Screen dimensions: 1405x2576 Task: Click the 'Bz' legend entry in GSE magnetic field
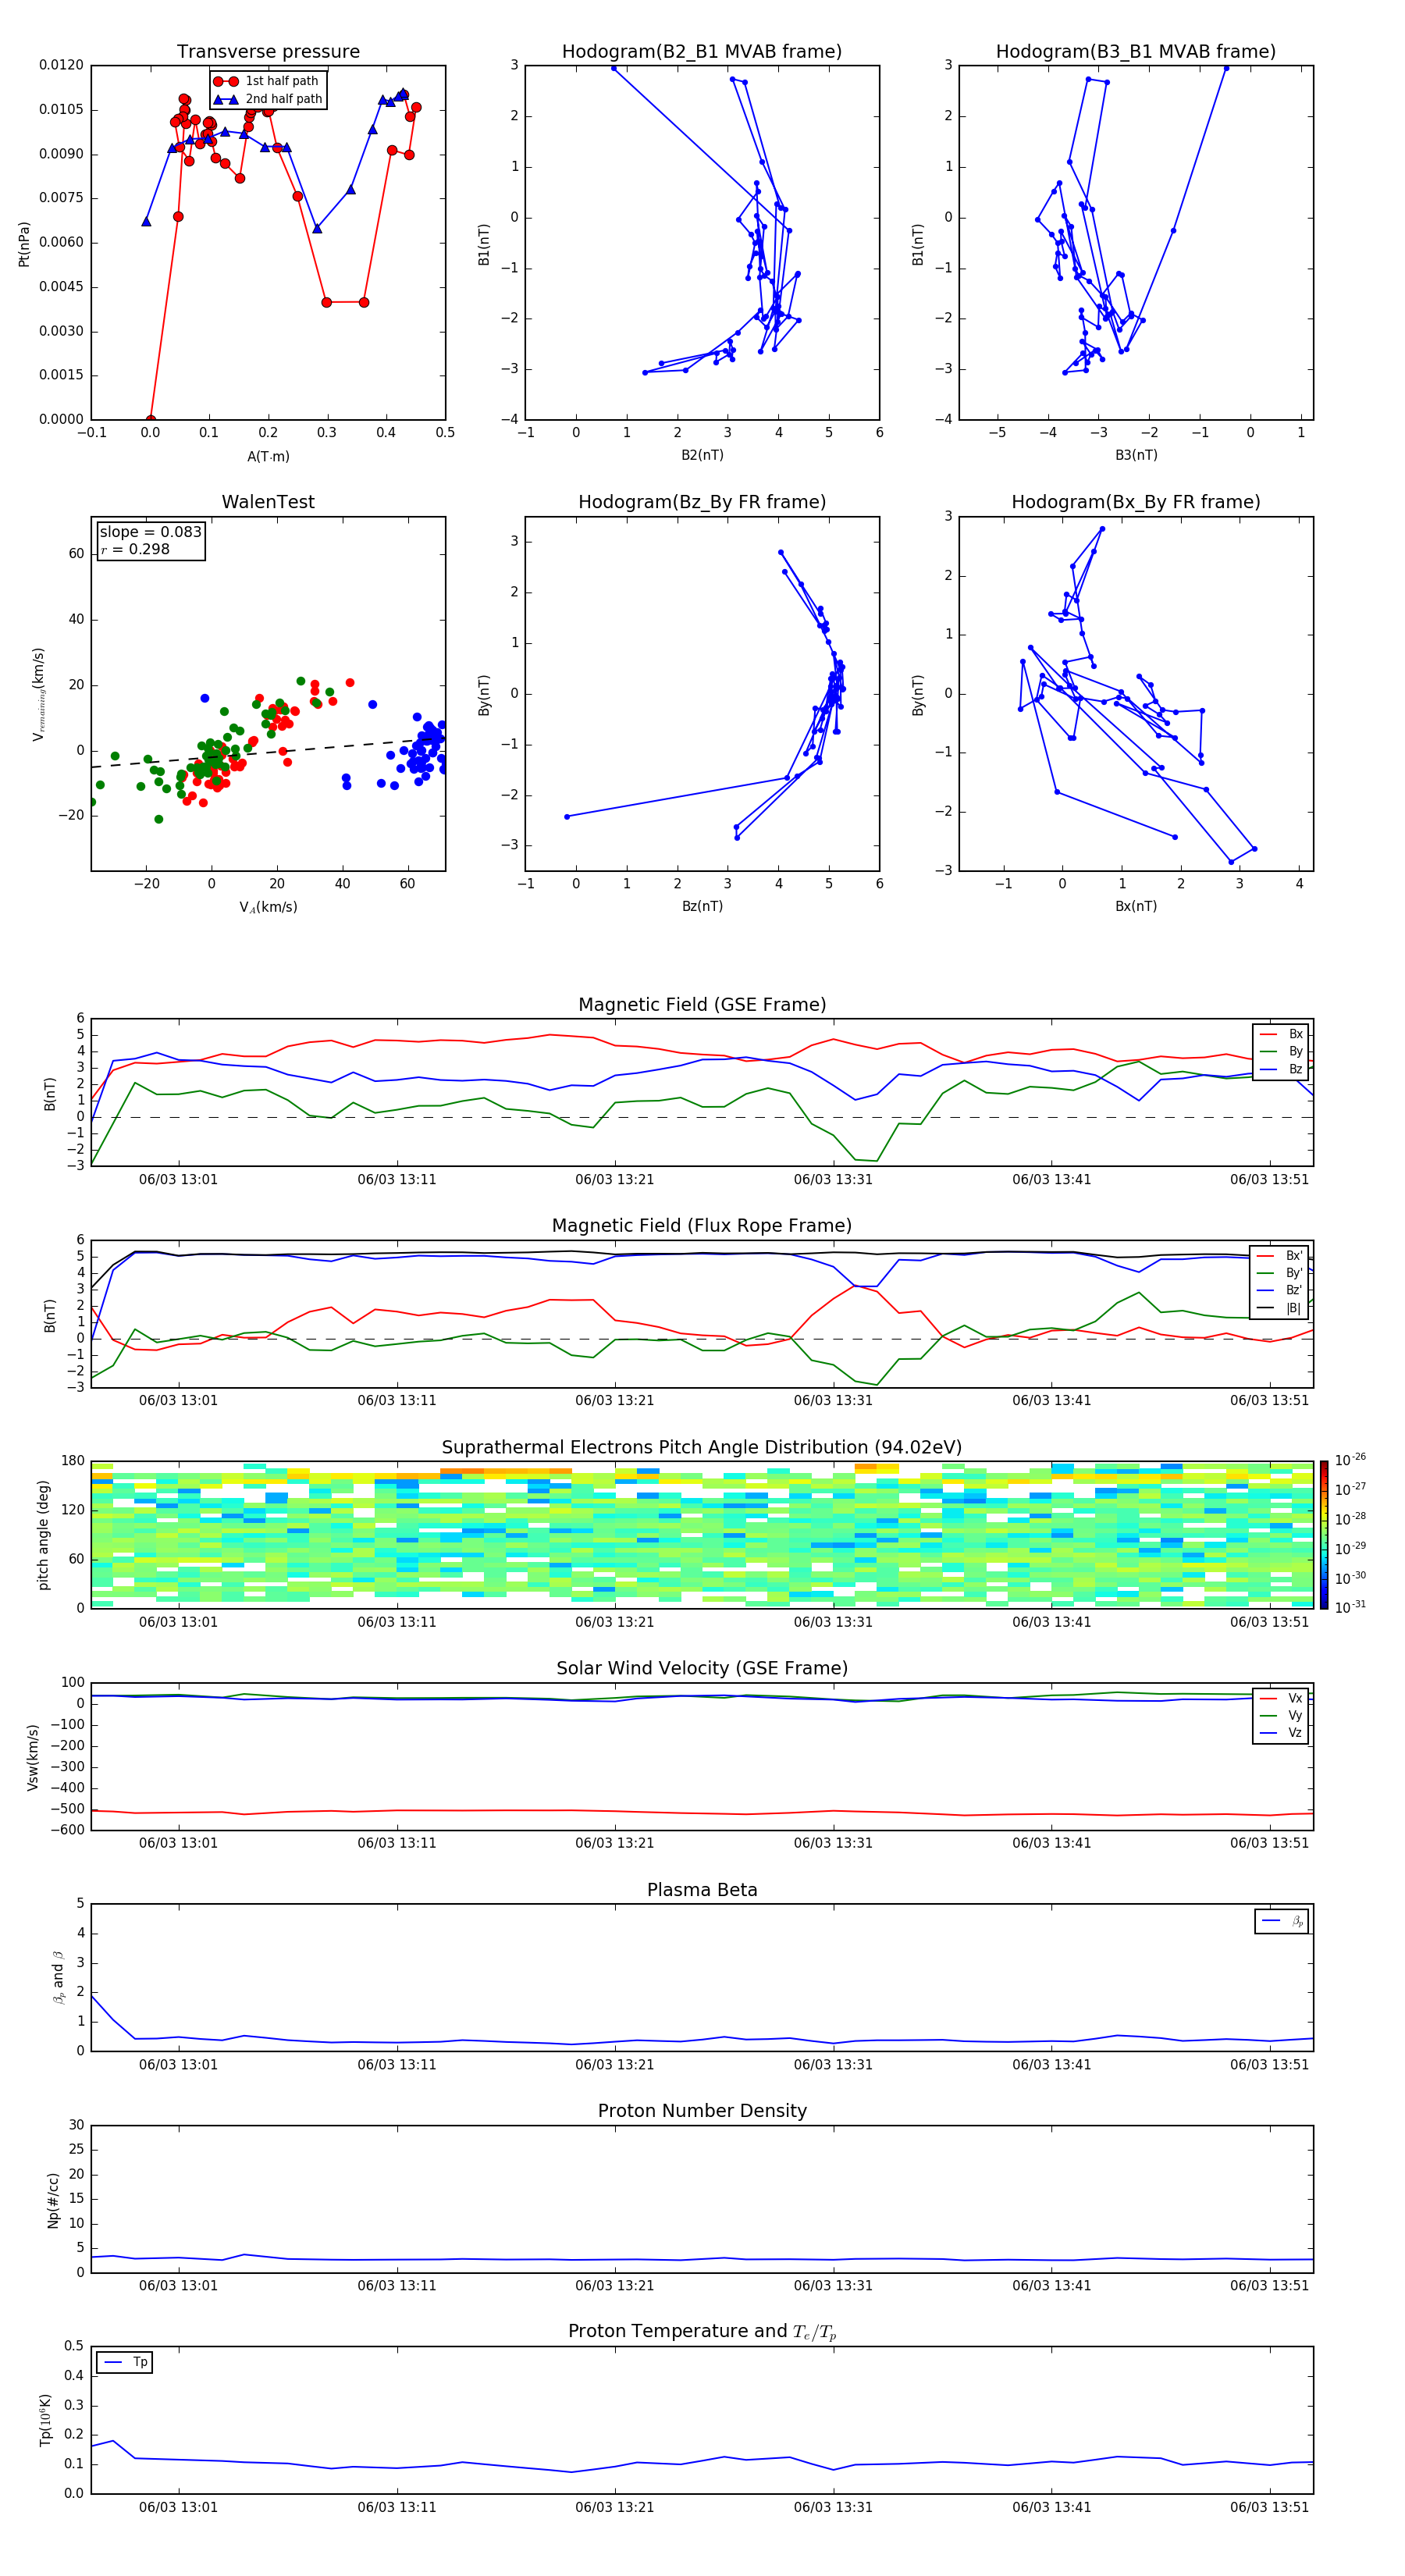pyautogui.click(x=1282, y=1069)
